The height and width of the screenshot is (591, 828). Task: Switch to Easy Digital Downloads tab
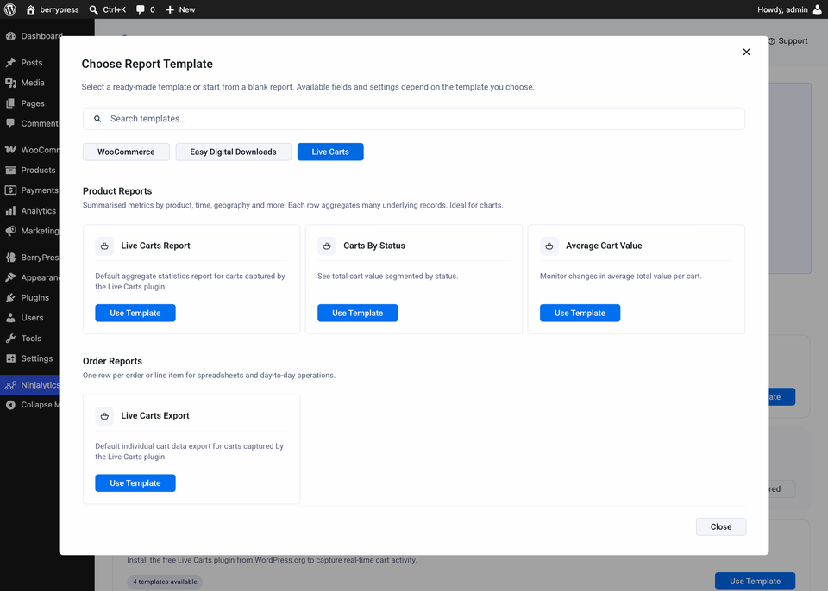tap(234, 152)
